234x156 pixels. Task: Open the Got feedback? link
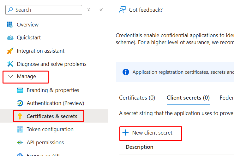tap(146, 10)
